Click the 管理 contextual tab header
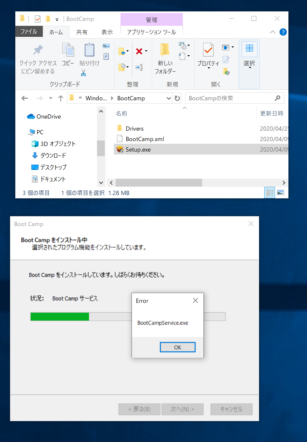The image size is (307, 442). 152,20
